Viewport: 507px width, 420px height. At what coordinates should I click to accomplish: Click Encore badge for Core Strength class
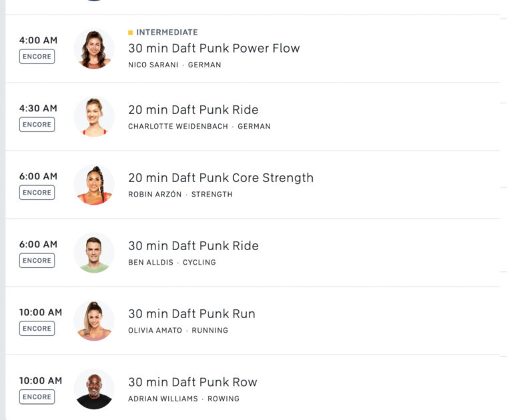coord(37,193)
